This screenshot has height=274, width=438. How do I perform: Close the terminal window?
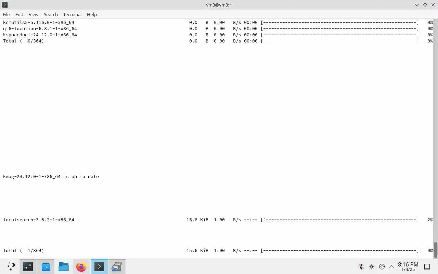tap(433, 5)
